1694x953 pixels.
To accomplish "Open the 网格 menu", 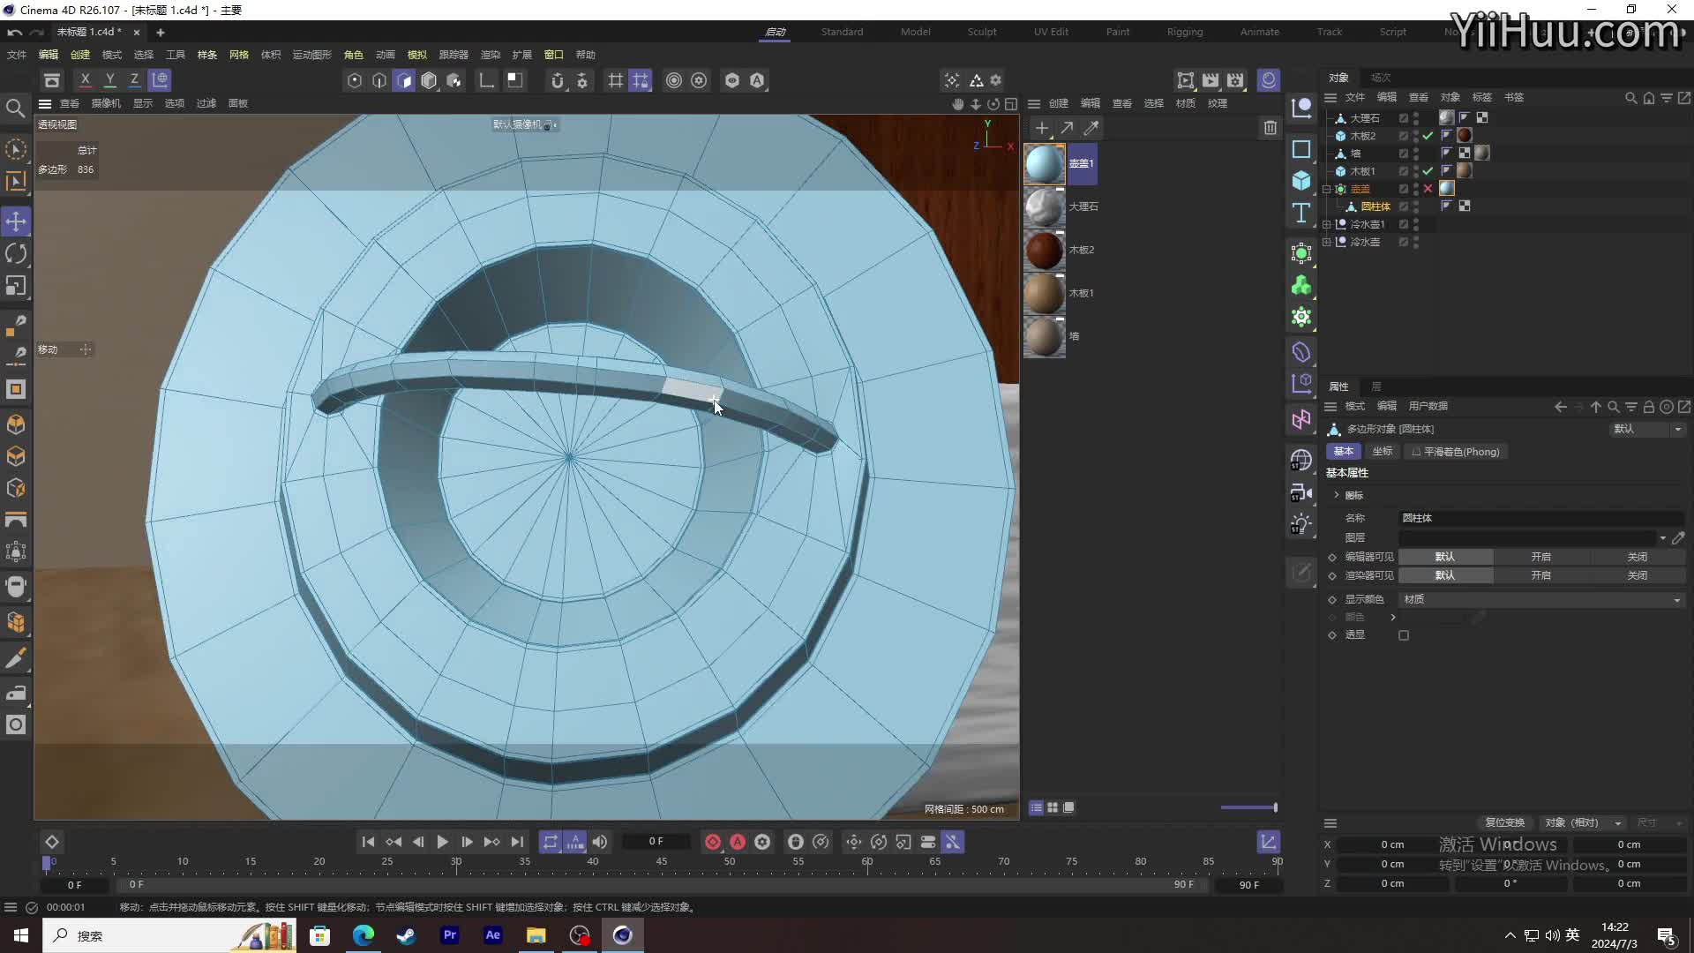I will (239, 55).
